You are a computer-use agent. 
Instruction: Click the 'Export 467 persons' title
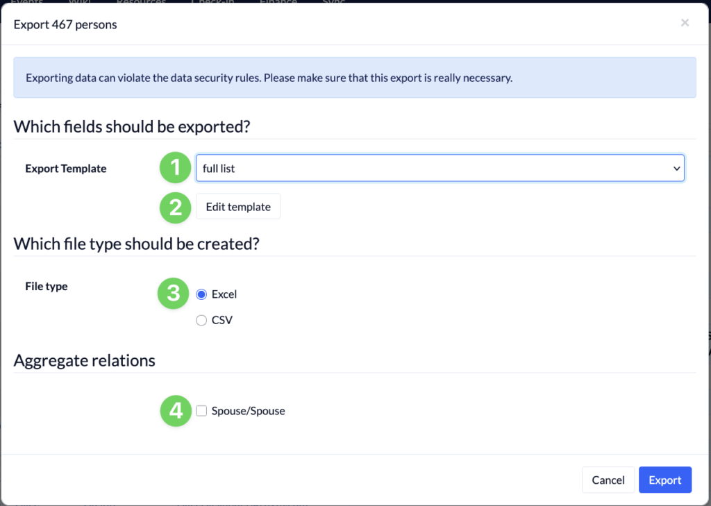click(65, 24)
